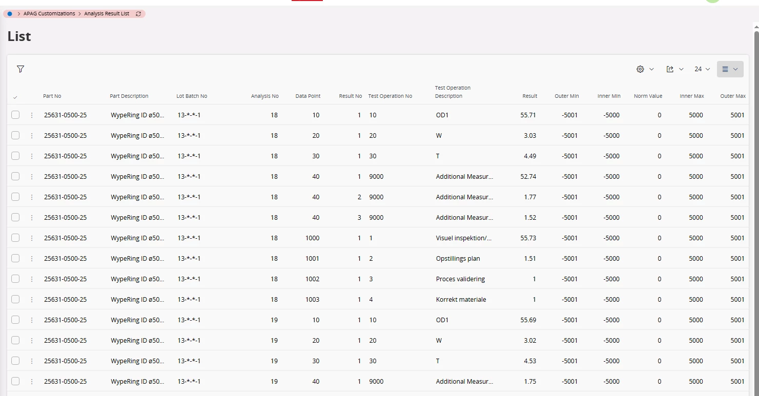Select all rows with the header checkmark
This screenshot has width=759, height=396.
(x=15, y=97)
